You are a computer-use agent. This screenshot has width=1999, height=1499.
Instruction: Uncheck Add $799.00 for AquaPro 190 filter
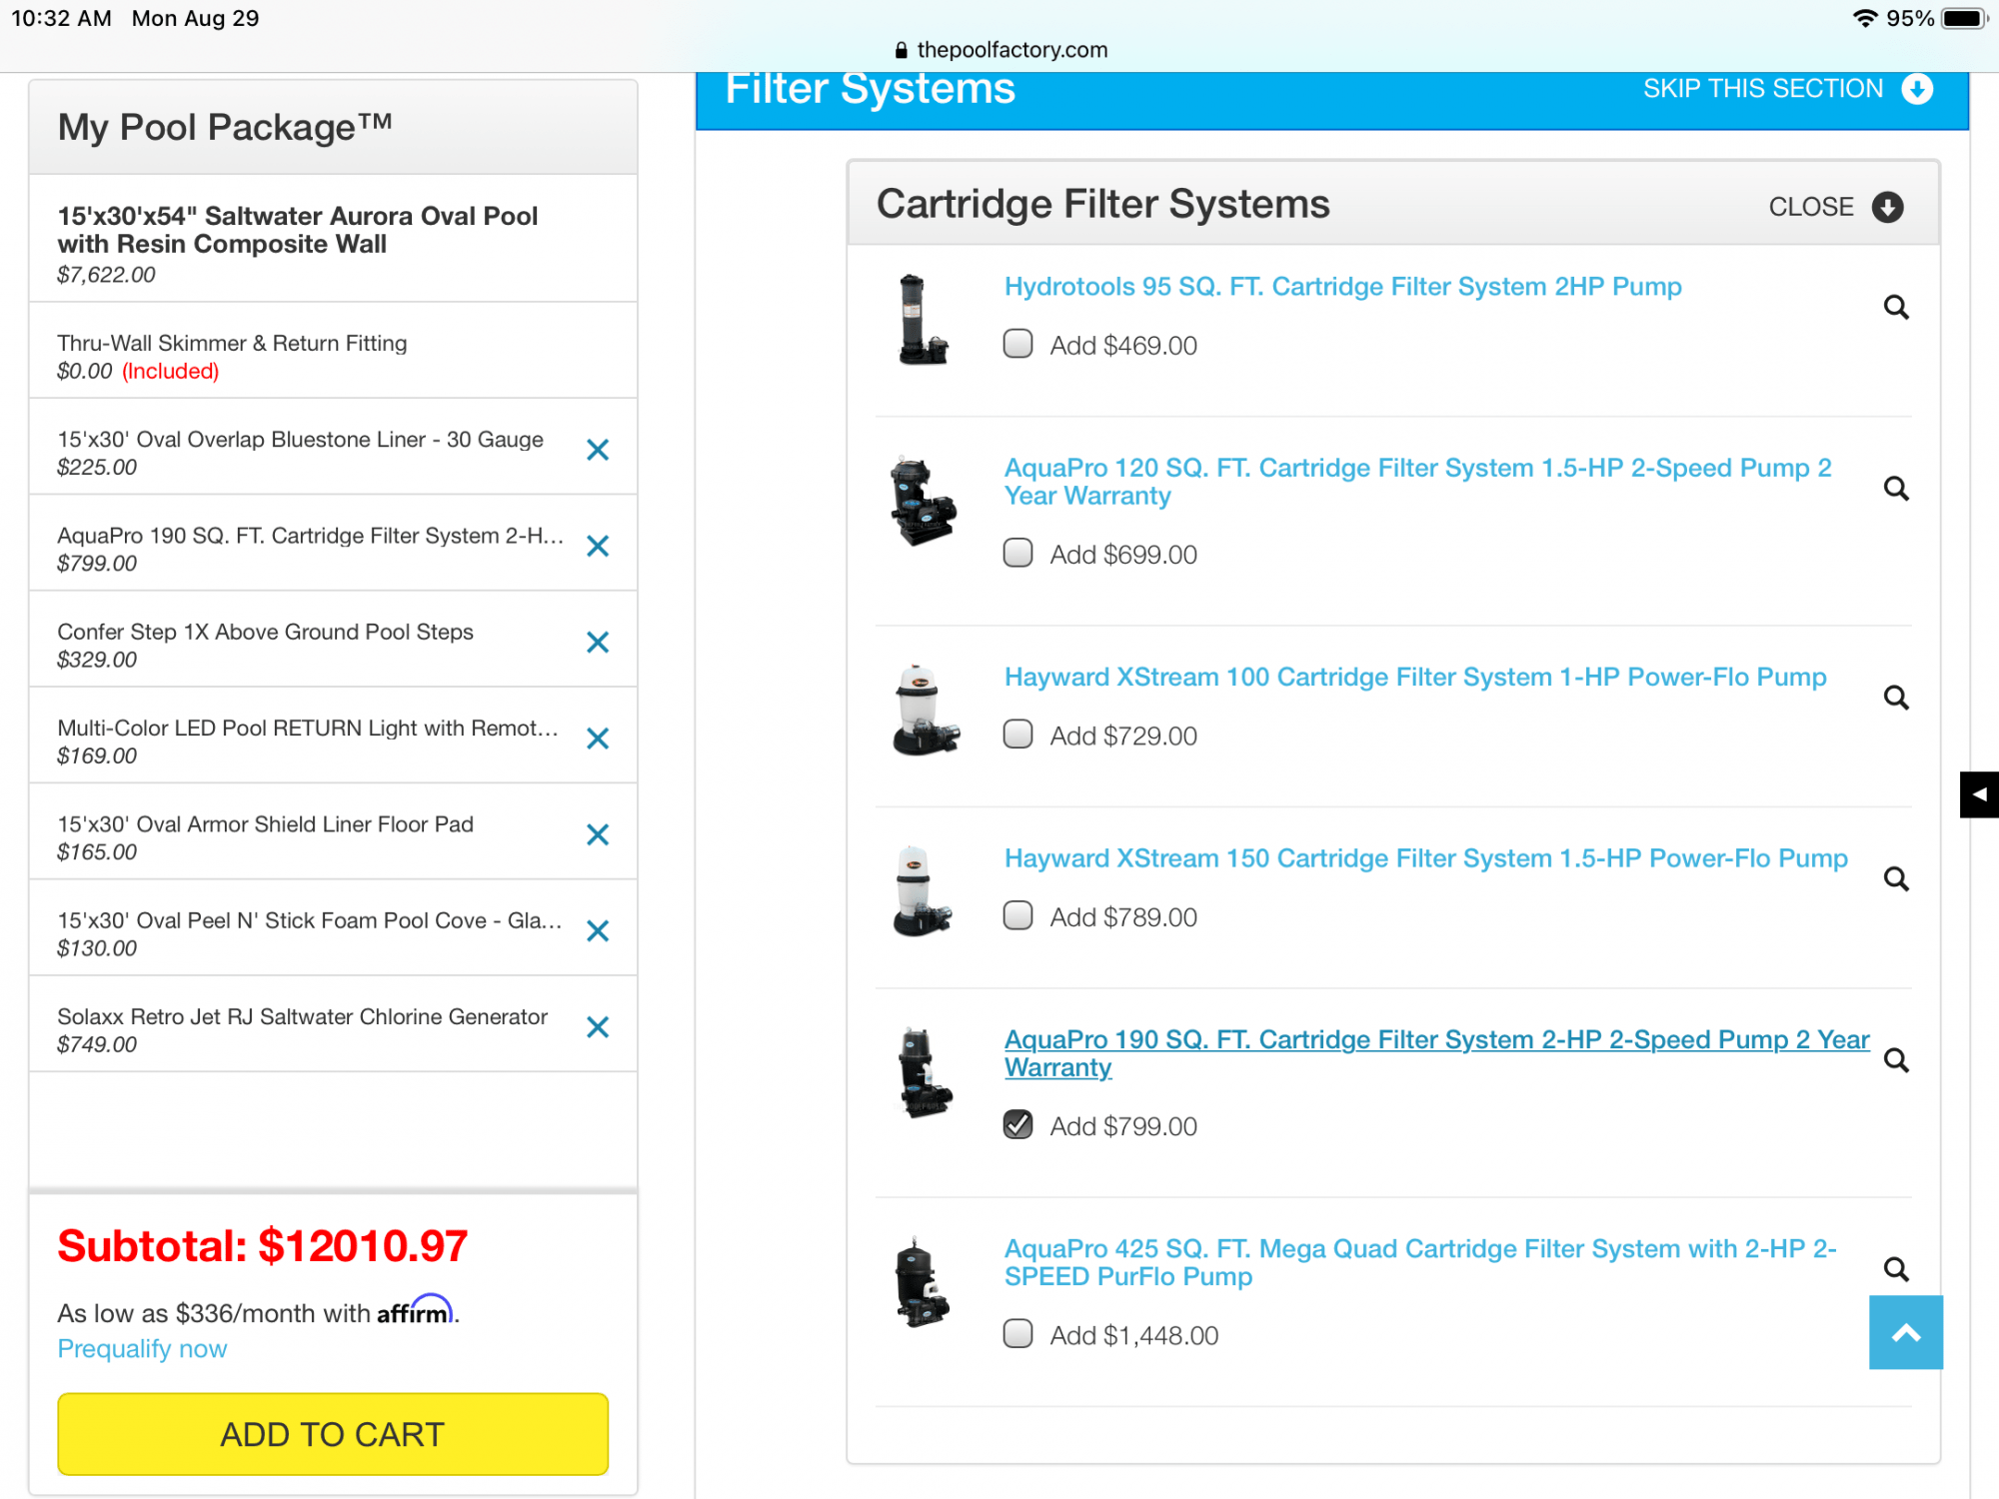pos(1017,1124)
